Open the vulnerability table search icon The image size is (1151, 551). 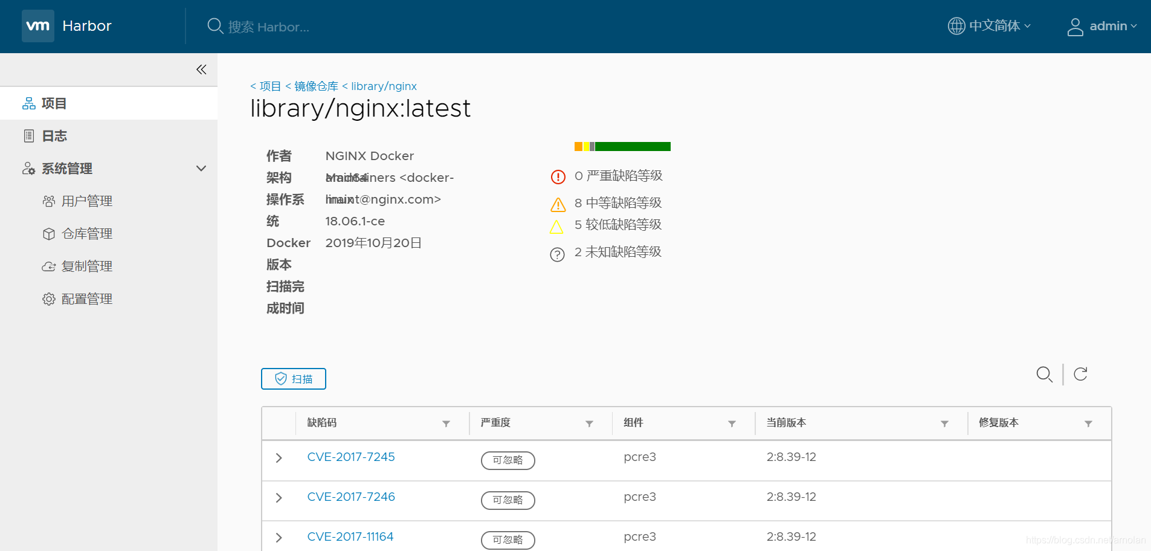click(x=1045, y=375)
